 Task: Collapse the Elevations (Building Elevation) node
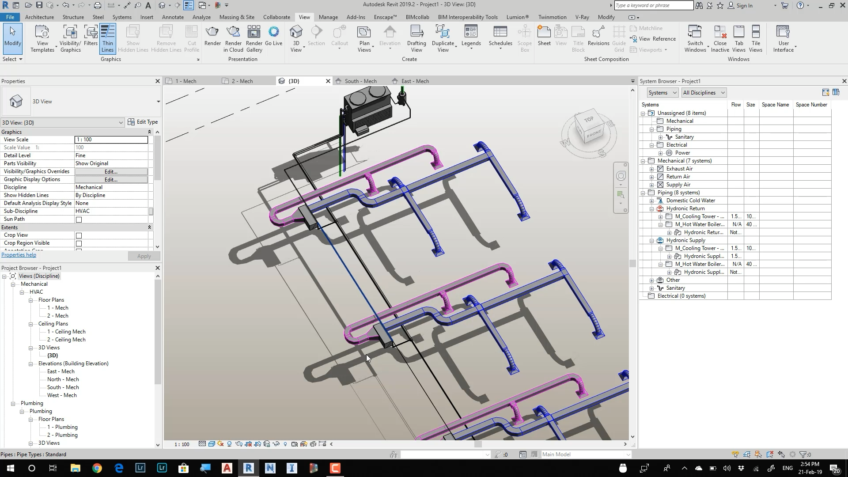[31, 364]
